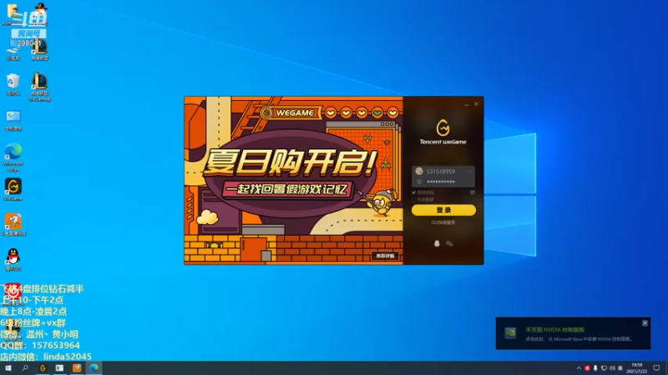This screenshot has width=668, height=375.
Task: Click the account field showing 531518959
Action: click(443, 172)
